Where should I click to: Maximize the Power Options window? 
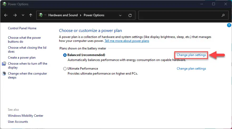point(214,4)
